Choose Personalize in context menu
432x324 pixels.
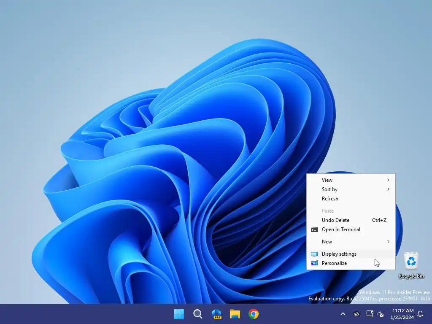(x=351, y=263)
